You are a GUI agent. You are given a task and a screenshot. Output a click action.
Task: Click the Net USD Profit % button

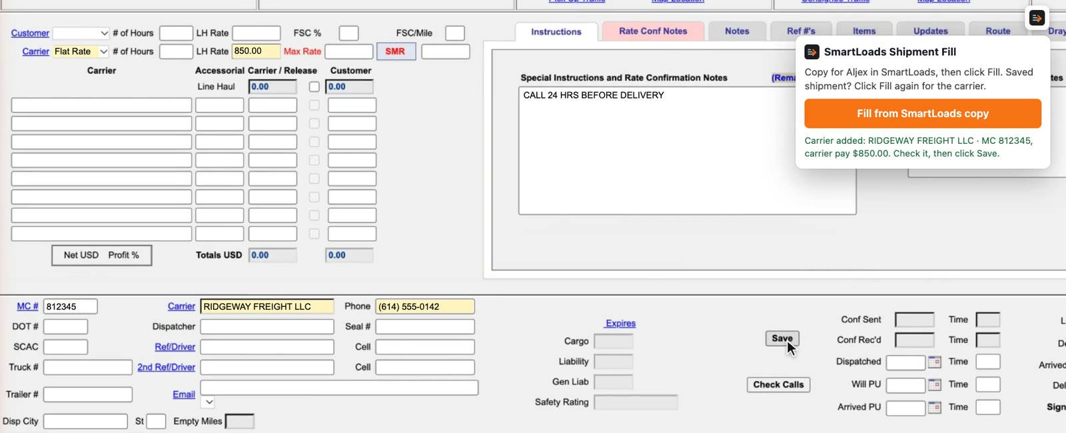pos(101,255)
